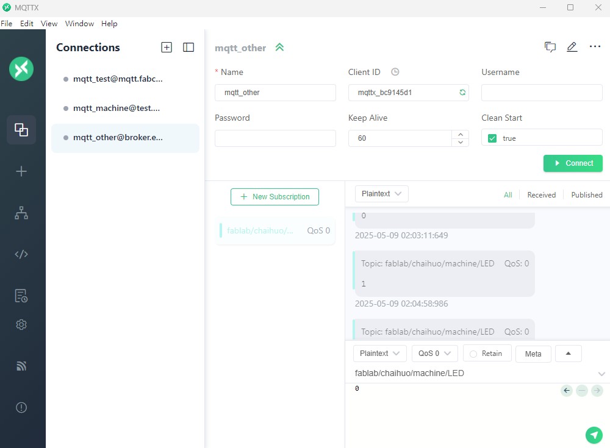Click the timestamp 2025-05-09 02:03:11:649
The height and width of the screenshot is (448, 610).
401,235
